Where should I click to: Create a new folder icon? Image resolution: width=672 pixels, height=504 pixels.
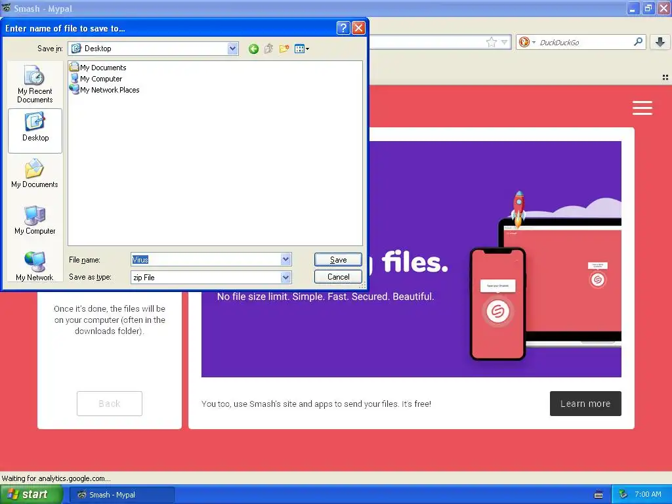point(283,49)
